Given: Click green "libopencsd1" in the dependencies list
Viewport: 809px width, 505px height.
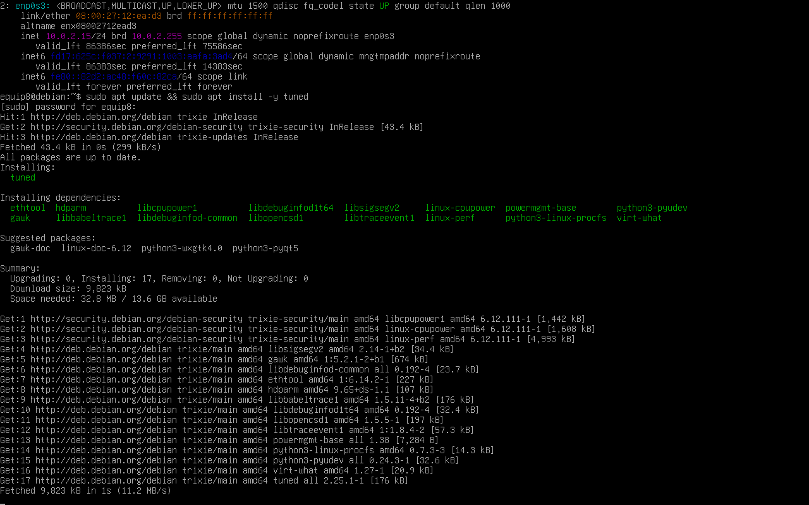Looking at the screenshot, I should click(x=276, y=218).
